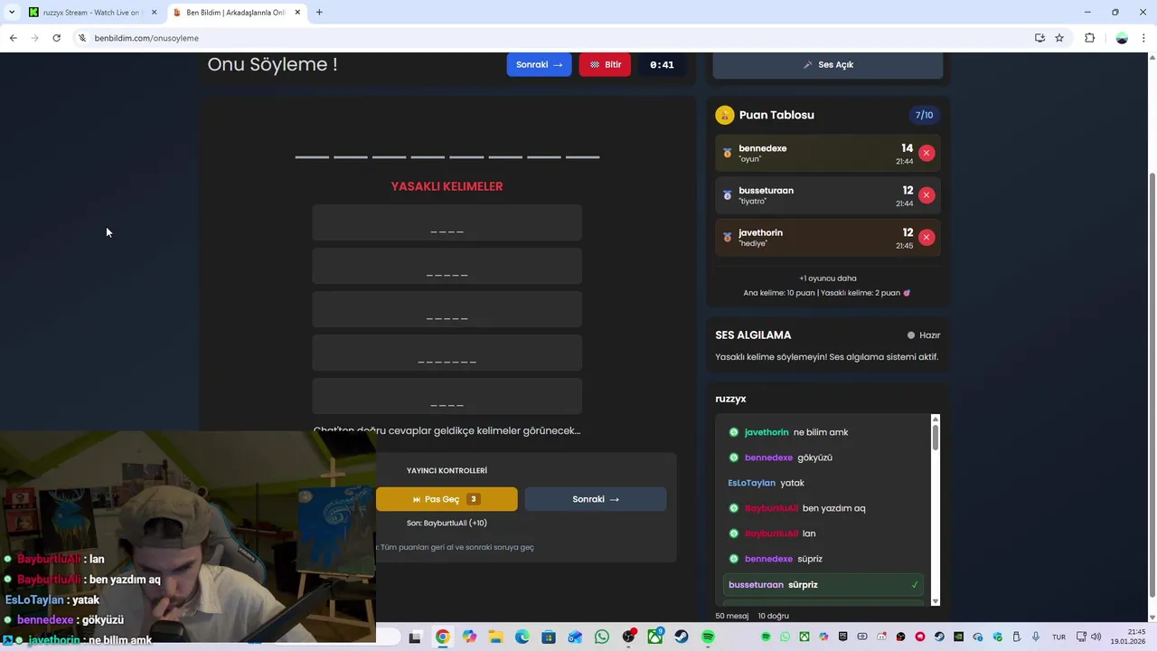
Task: Click the blue Sonraki button at top
Action: [539, 65]
